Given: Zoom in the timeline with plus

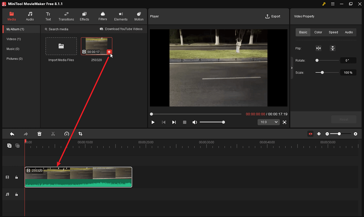Looking at the screenshot, I should click(x=355, y=134).
